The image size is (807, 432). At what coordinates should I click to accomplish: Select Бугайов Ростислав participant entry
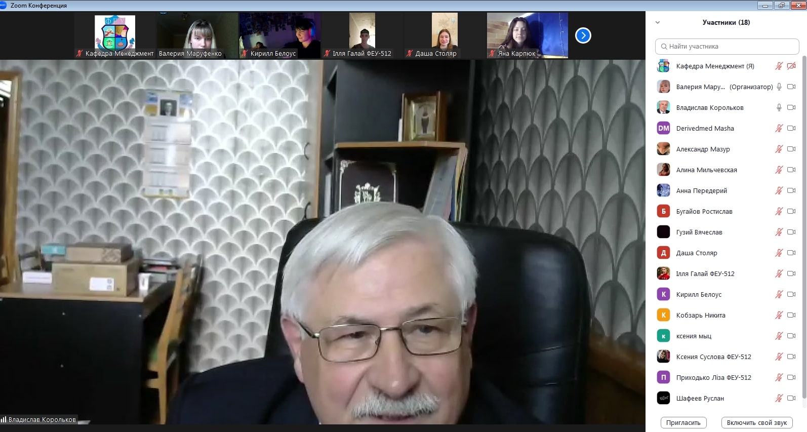tap(704, 211)
